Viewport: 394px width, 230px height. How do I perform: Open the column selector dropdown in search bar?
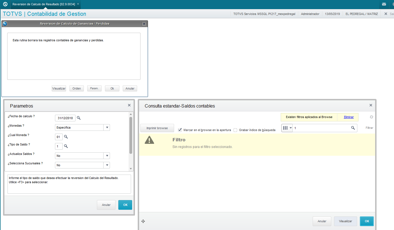pos(287,128)
